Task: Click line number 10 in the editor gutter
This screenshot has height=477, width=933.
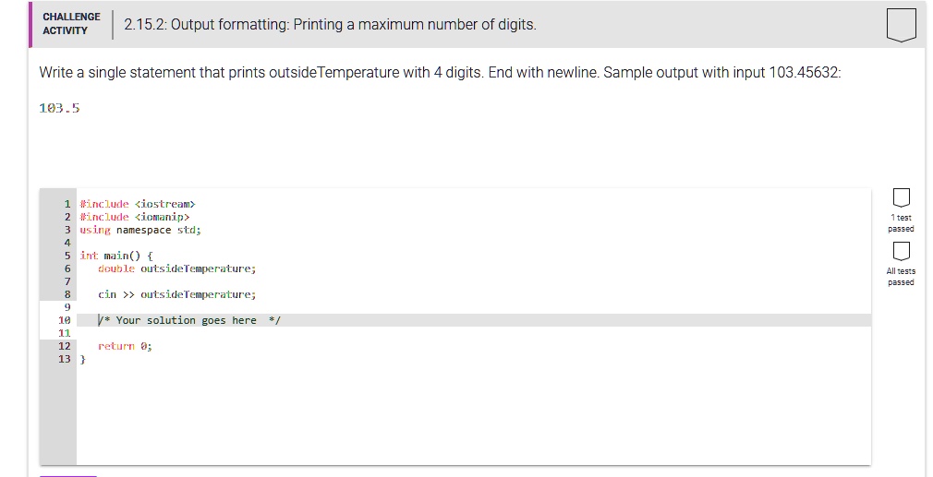Action: [x=64, y=320]
